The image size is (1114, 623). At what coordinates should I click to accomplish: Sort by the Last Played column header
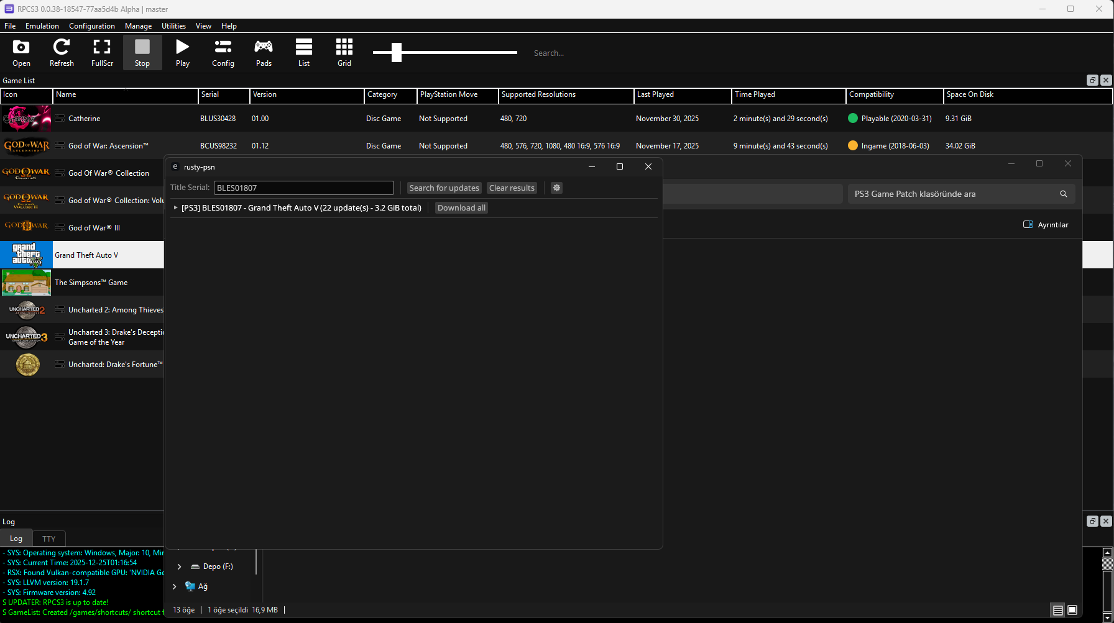[683, 95]
